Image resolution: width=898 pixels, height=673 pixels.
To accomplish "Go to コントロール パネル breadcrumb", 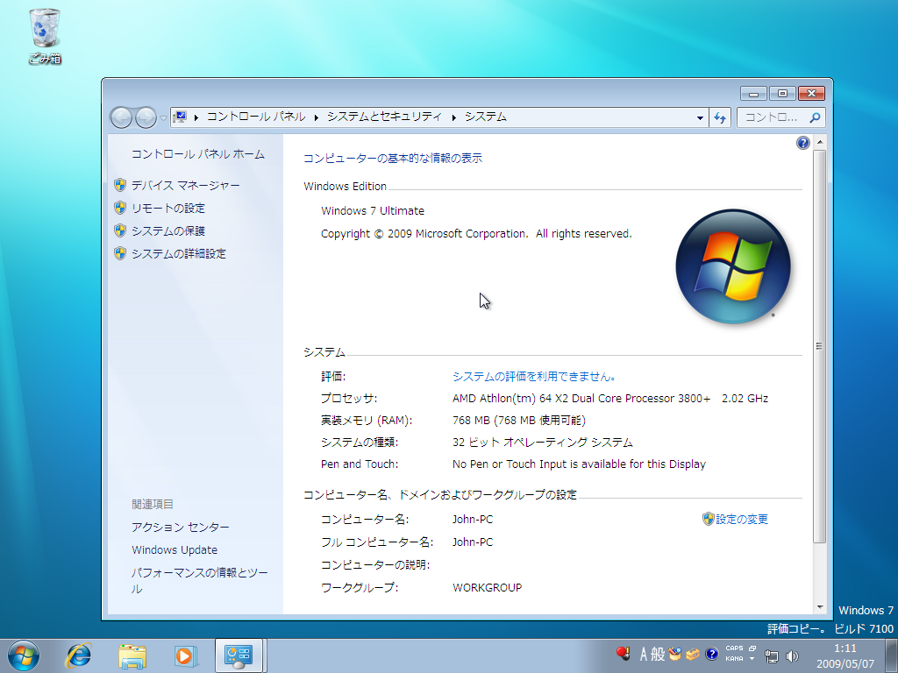I will (x=256, y=117).
